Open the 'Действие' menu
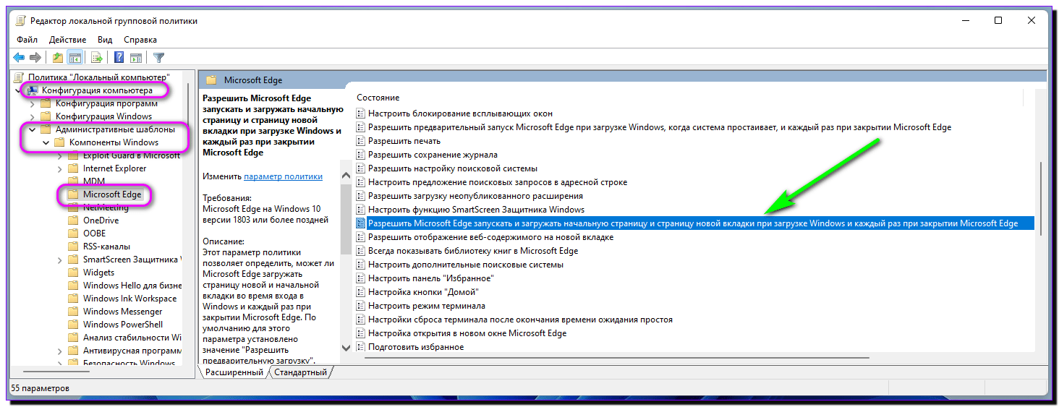1059x407 pixels. click(67, 40)
